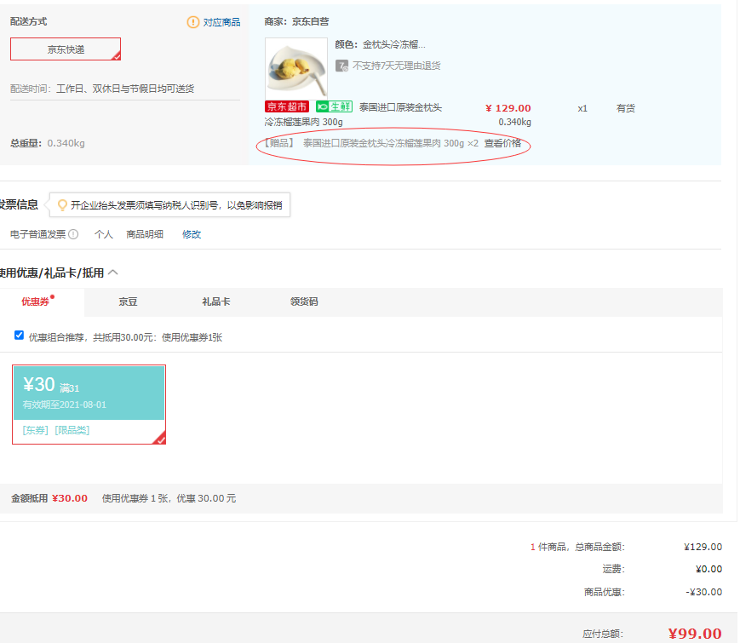Screen dimensions: 740x643
Task: Click the ¥129.00 product price
Action: click(x=508, y=108)
